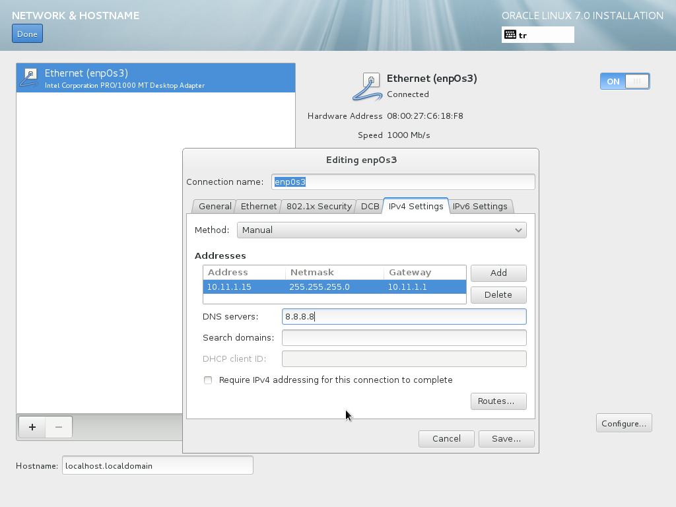Screen dimensions: 676x507
Task: Click the Ethernet cable icon in details pane
Action: pyautogui.click(x=368, y=87)
